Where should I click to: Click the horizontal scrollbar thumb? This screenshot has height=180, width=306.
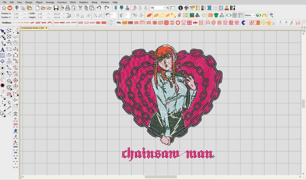pos(161,177)
